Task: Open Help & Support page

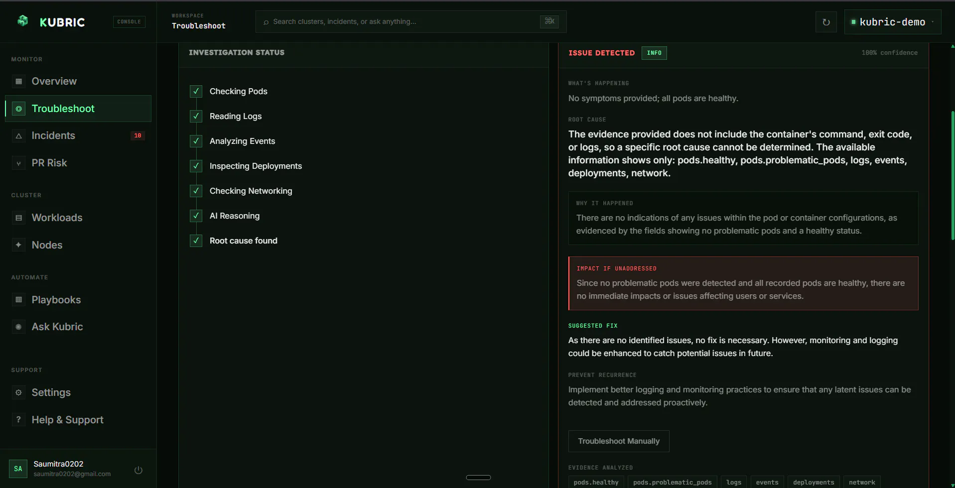Action: click(78, 420)
